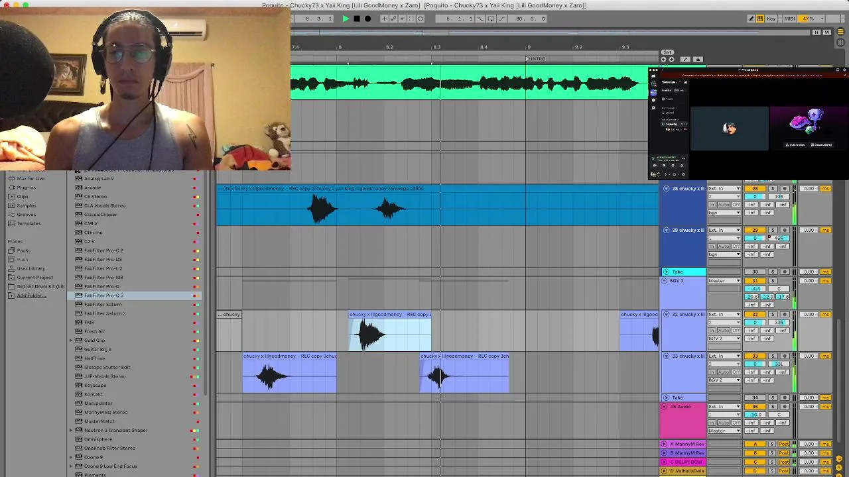Select Clips category in browser sidebar
Image resolution: width=849 pixels, height=477 pixels.
22,196
